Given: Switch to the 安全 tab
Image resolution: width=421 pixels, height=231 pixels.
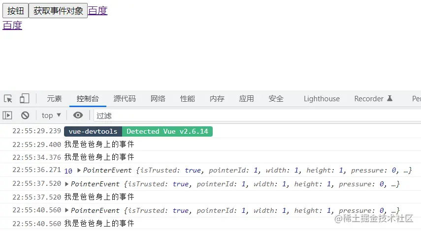Looking at the screenshot, I should coord(276,99).
